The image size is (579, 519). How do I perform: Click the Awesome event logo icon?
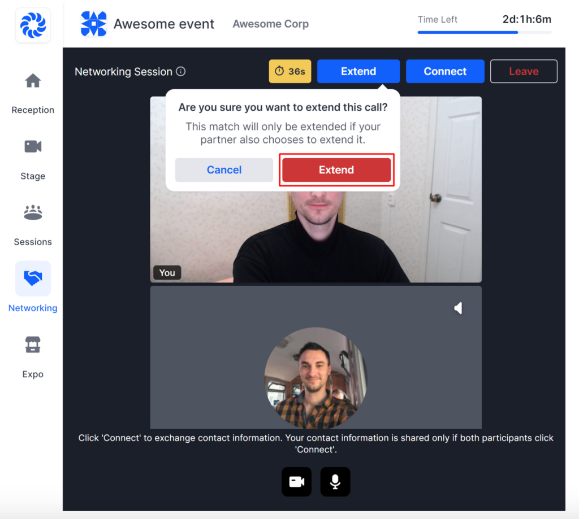tap(93, 24)
